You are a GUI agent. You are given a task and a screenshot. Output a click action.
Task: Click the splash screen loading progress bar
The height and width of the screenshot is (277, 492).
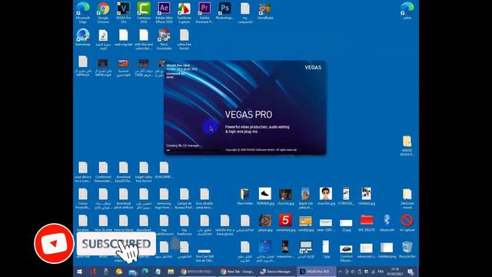click(x=193, y=151)
